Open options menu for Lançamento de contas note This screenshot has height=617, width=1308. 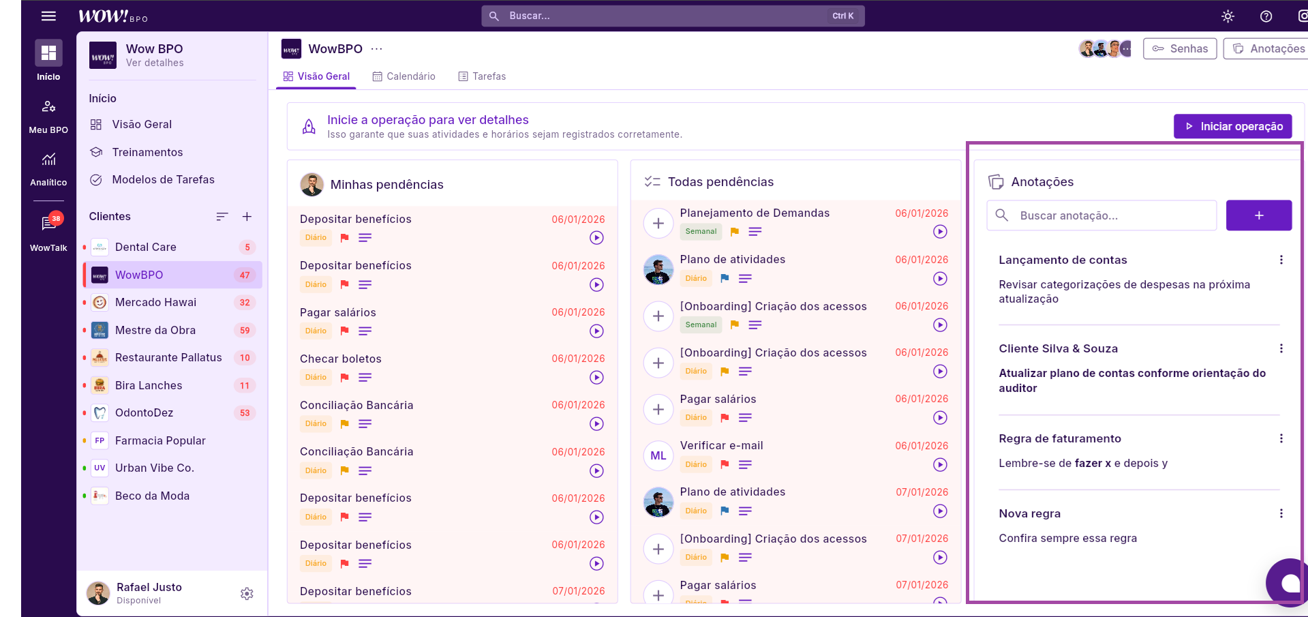[x=1281, y=260]
